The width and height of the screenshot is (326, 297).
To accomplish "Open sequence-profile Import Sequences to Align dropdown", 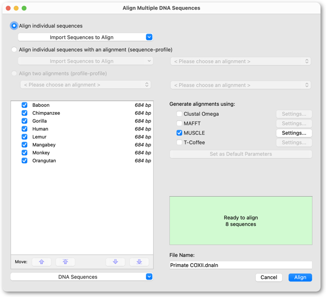I will pos(85,61).
